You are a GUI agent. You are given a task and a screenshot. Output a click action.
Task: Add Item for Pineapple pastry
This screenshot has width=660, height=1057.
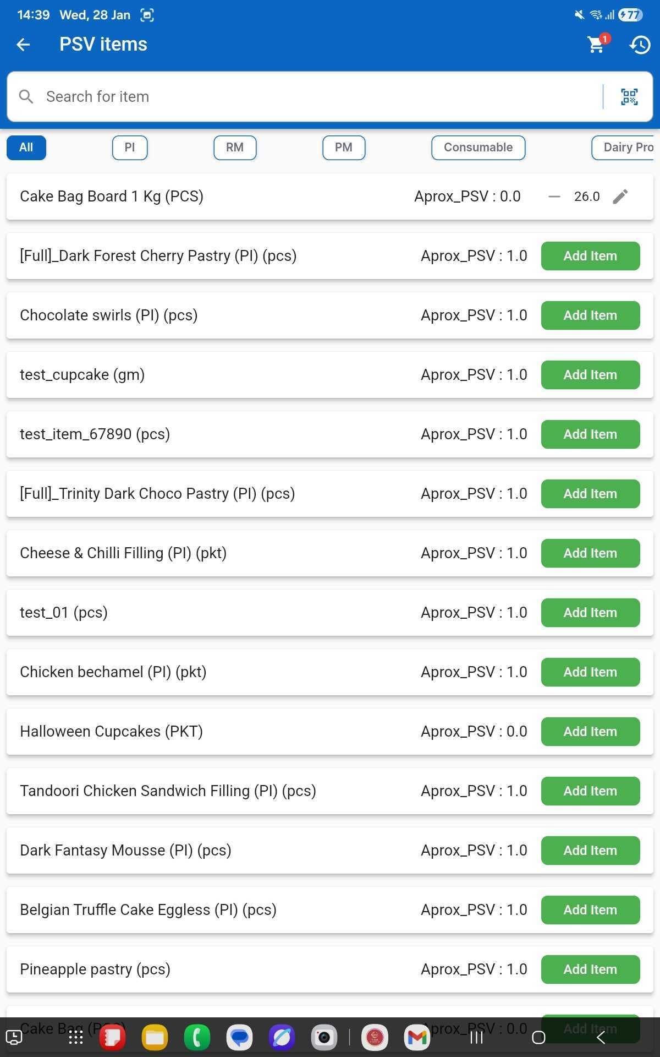[590, 969]
